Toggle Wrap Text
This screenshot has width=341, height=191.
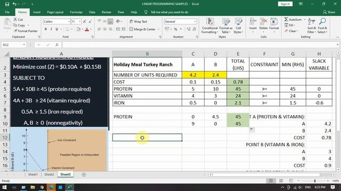(139, 21)
